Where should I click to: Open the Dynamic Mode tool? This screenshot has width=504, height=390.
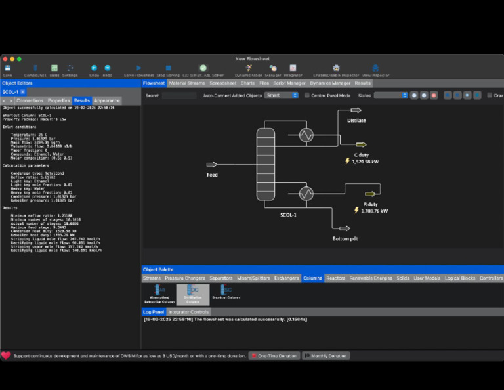(249, 68)
